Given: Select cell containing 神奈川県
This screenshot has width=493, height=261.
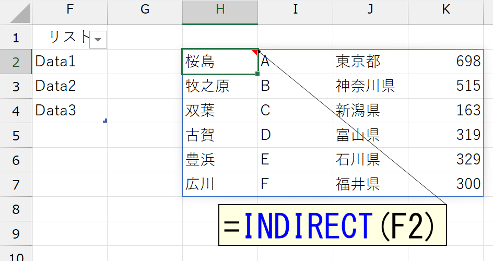Looking at the screenshot, I should pyautogui.click(x=370, y=86).
